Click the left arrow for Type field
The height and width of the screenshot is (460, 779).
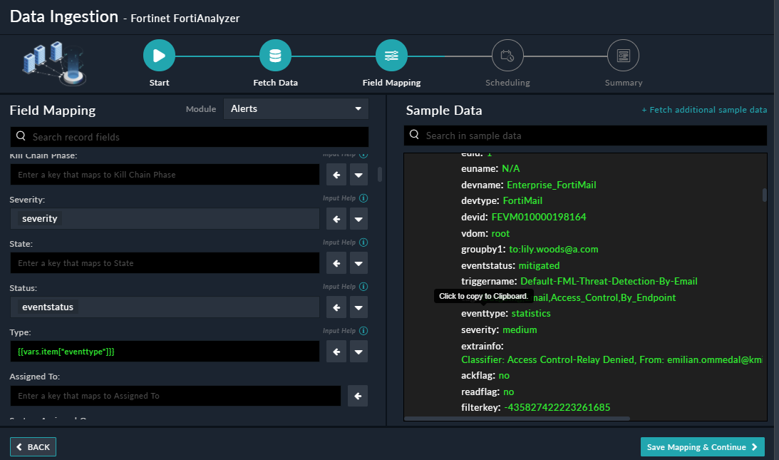click(336, 352)
